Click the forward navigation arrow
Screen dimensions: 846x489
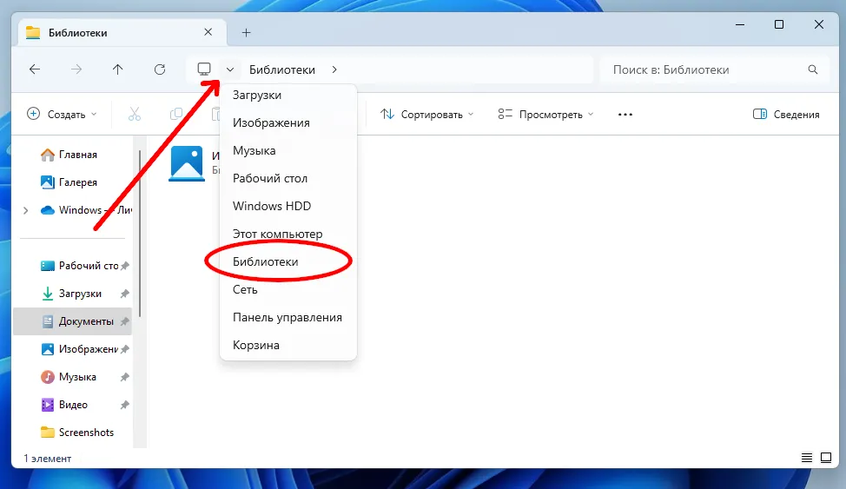[x=76, y=69]
